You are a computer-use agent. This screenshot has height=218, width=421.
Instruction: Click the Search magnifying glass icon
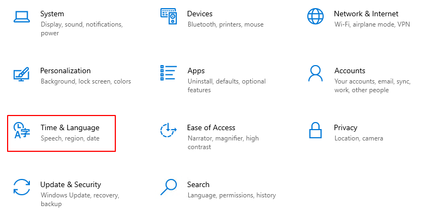coord(169,187)
